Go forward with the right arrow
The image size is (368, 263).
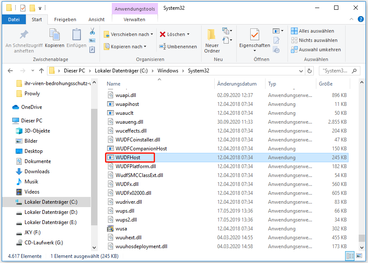point(22,71)
